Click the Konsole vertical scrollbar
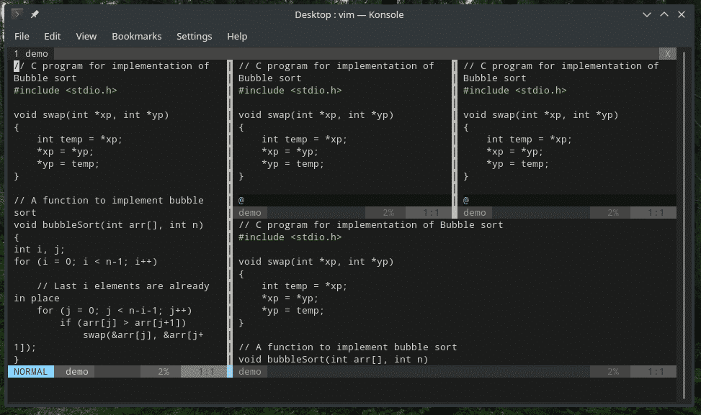Viewport: 701px width, 415px height. pyautogui.click(x=684, y=225)
